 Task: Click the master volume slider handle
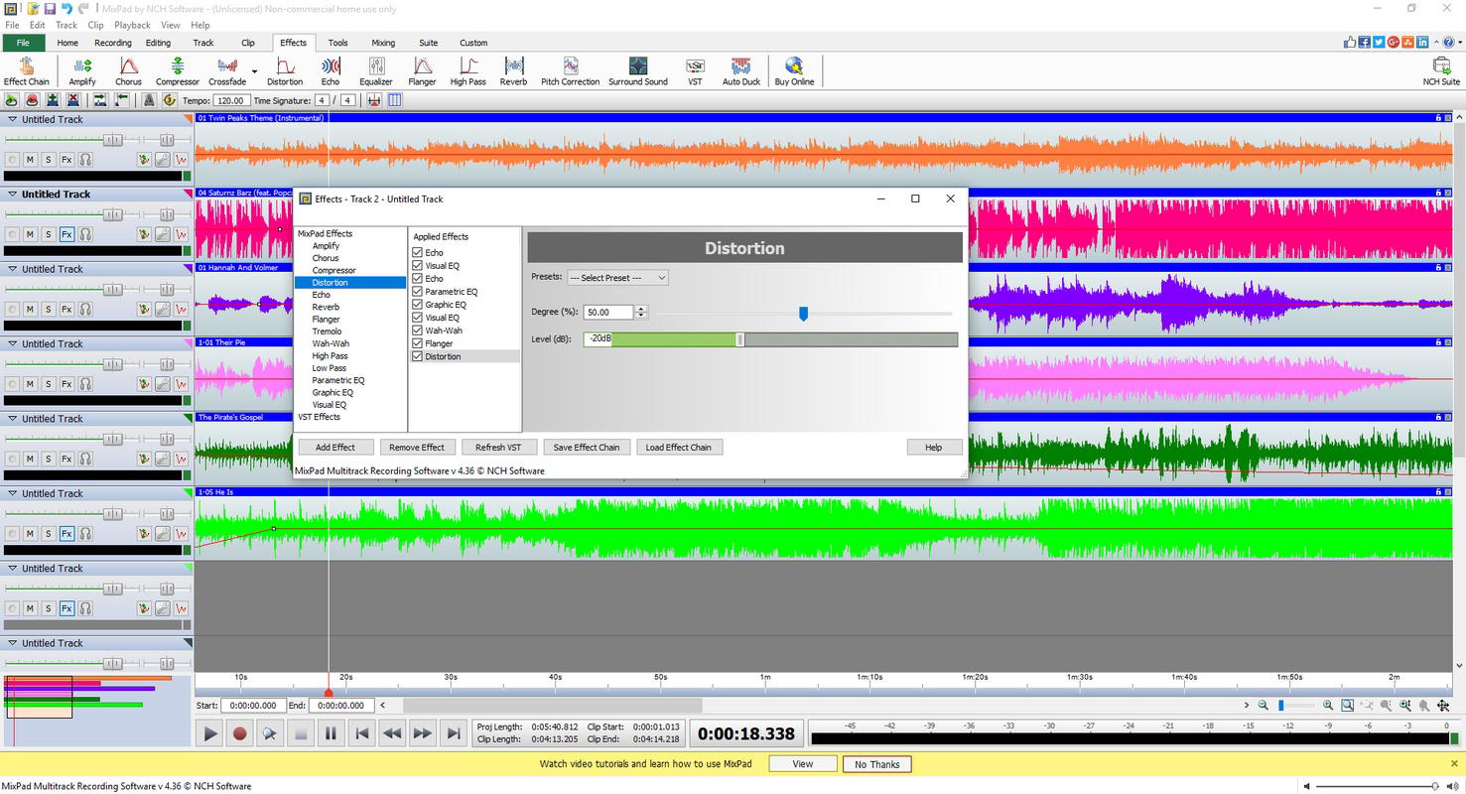(x=1435, y=786)
